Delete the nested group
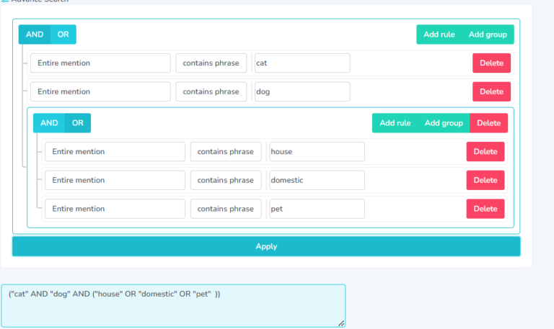 (x=489, y=123)
